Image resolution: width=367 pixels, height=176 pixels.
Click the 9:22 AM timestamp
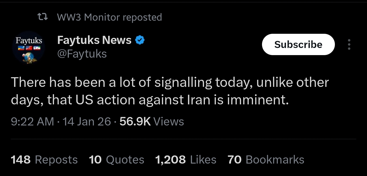[33, 121]
